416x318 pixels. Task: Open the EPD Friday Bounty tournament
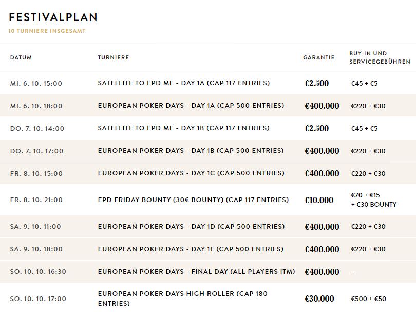(x=193, y=200)
